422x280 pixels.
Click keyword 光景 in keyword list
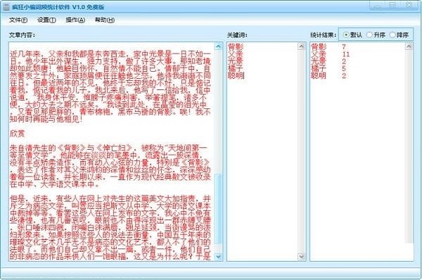coord(236,61)
